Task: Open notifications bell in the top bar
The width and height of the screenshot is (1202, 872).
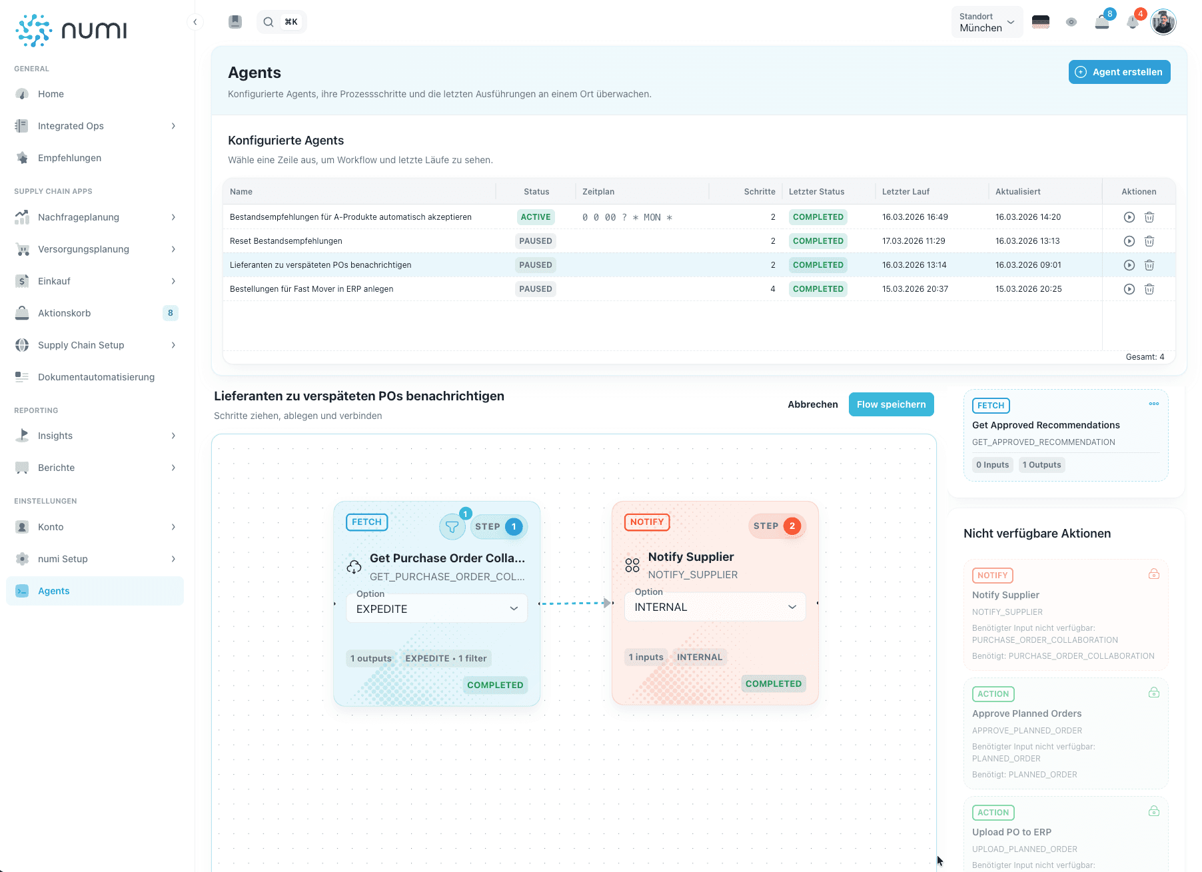Action: [x=1132, y=22]
